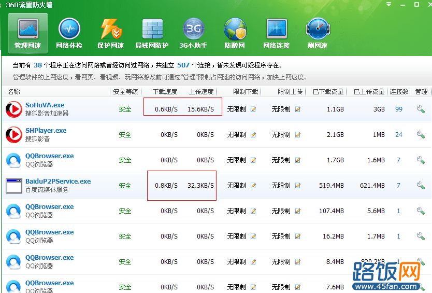Edit download limit for SoHuVA.exe

(x=253, y=109)
